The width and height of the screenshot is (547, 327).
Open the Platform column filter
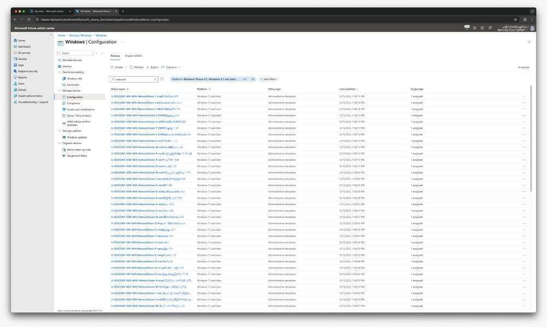(210, 89)
